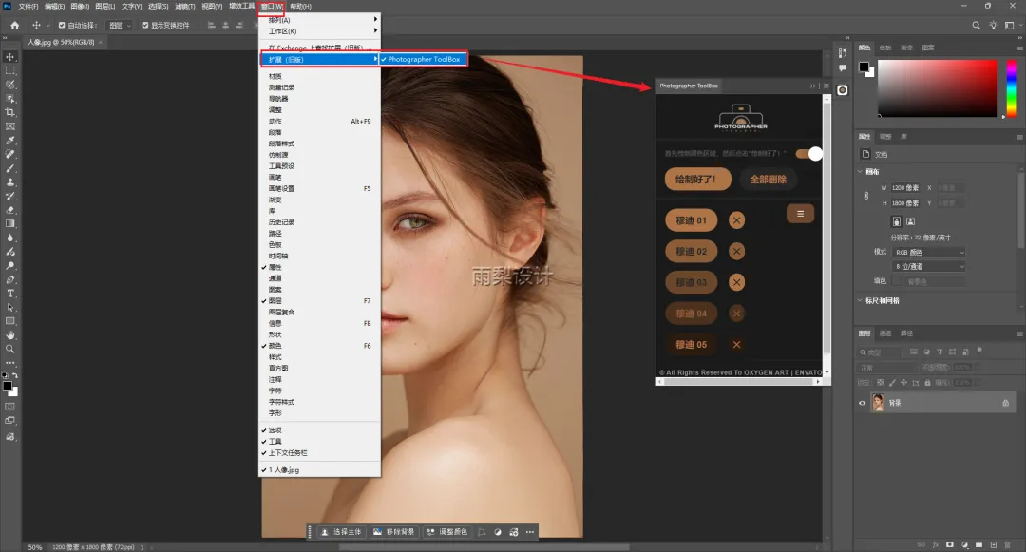Open the RGB 颜色 mode dropdown
This screenshot has height=552, width=1026.
[x=929, y=252]
